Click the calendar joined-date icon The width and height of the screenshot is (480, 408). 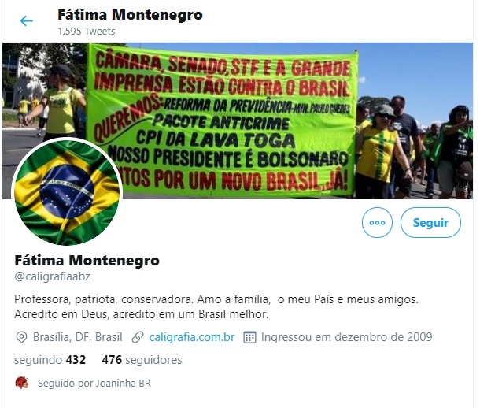249,337
